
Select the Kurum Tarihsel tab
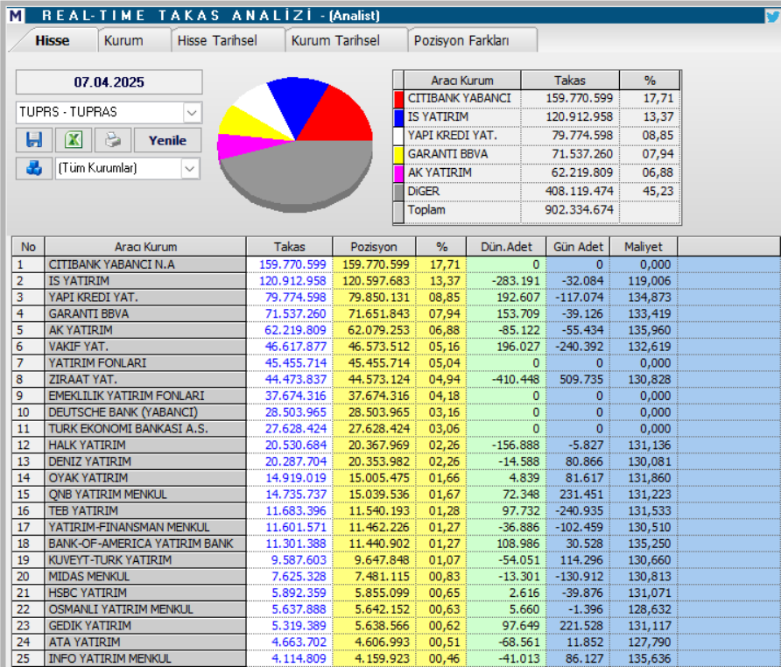[x=334, y=39]
